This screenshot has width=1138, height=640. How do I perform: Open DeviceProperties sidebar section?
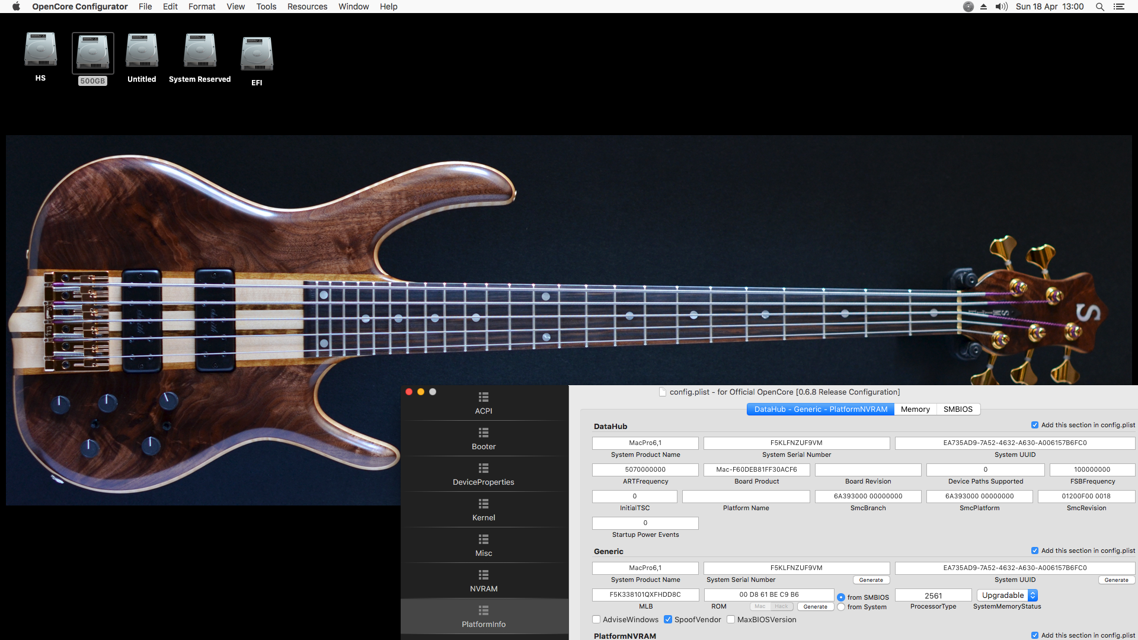click(x=484, y=469)
